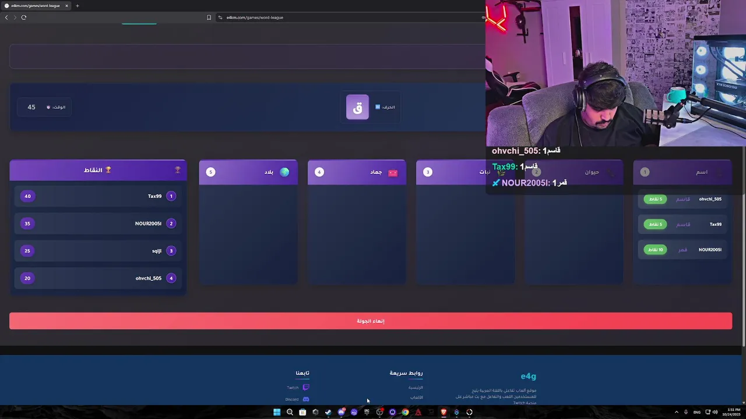Click NOUR2005I row in the scoreboard
The height and width of the screenshot is (419, 746).
point(98,223)
